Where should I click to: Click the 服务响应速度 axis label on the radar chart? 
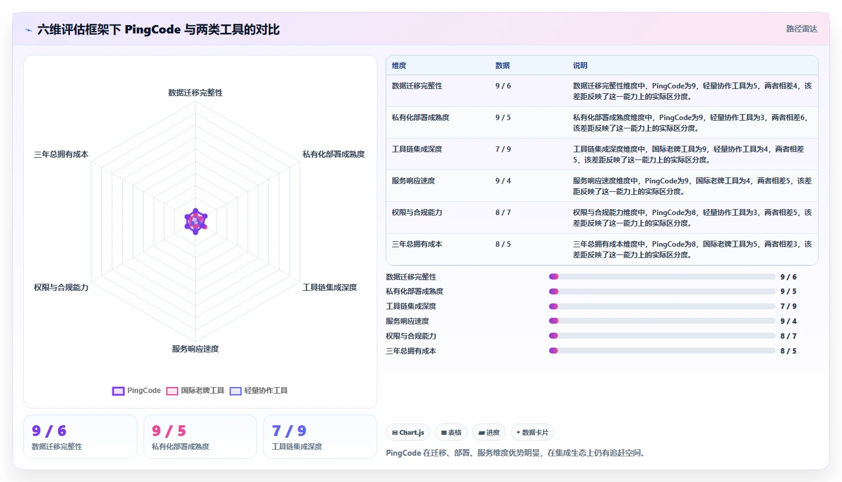196,349
